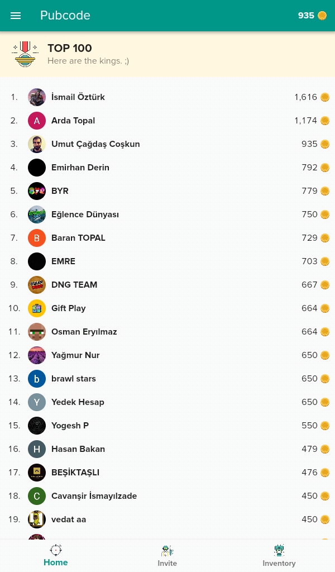Select Baran TOPAL leaderboard entry
335x572 pixels.
(167, 238)
